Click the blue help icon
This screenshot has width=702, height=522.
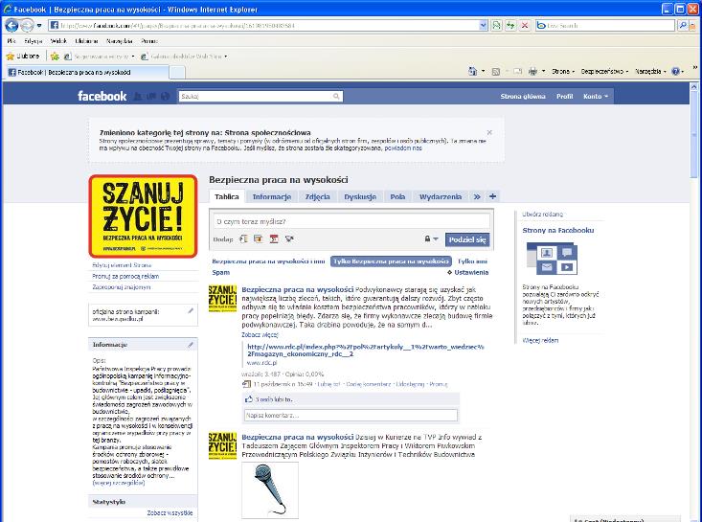point(675,71)
